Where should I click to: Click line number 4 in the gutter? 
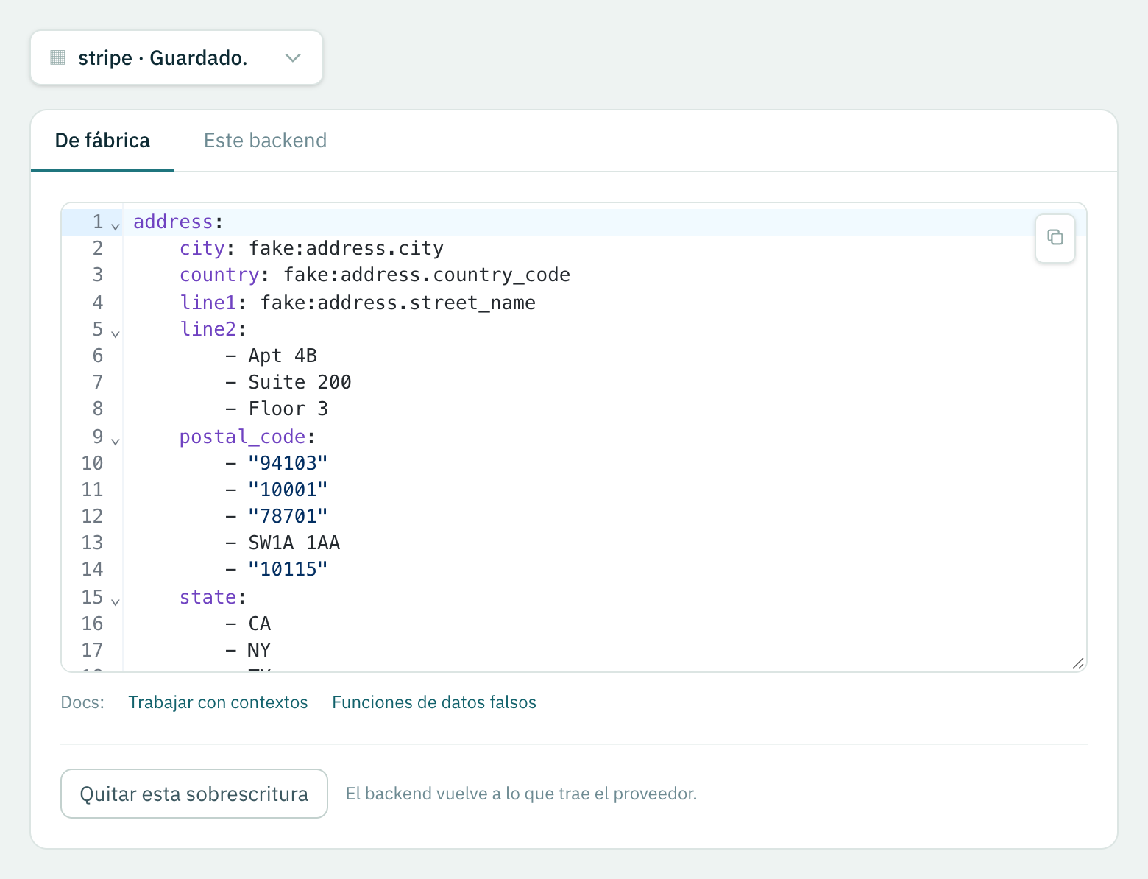tap(98, 303)
